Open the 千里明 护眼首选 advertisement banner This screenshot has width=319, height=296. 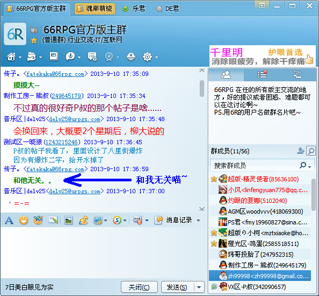click(263, 57)
